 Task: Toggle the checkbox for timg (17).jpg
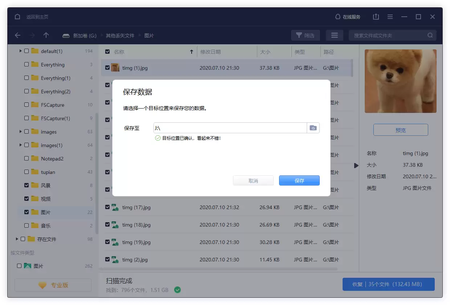(x=107, y=207)
